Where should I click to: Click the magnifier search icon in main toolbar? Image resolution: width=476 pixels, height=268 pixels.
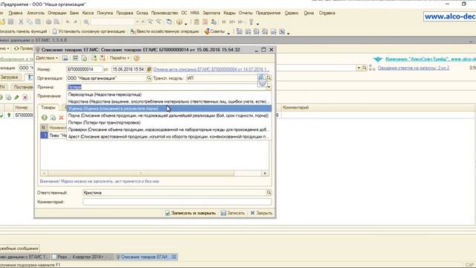(86, 22)
